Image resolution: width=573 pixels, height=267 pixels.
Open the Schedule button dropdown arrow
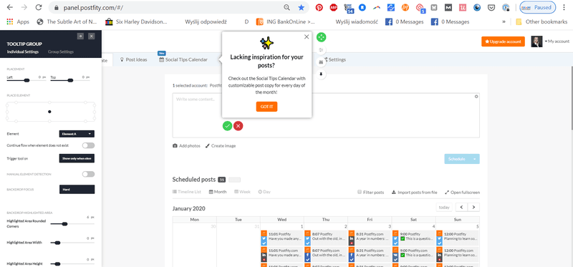(x=475, y=159)
